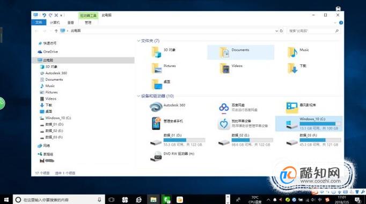Open the 3D 对象 folder in the folders section
Viewport: 366px width, 204px height.
pos(156,52)
